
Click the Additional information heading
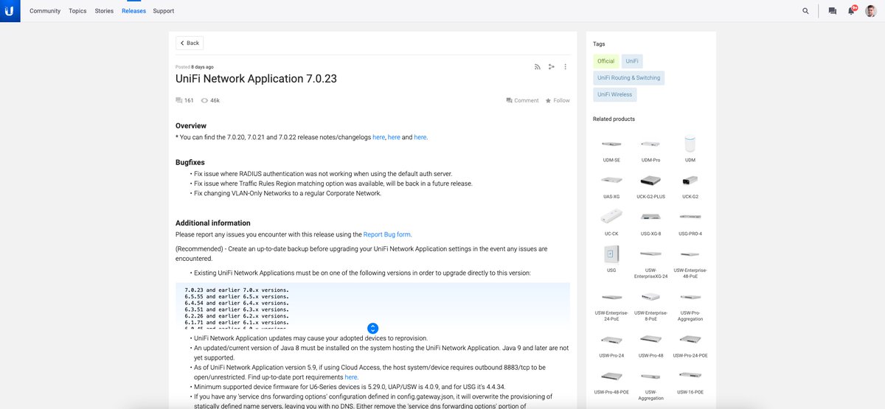tap(212, 223)
